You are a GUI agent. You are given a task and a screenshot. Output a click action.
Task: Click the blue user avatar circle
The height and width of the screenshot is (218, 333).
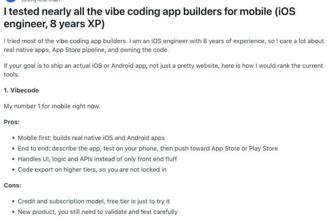(10, 1)
